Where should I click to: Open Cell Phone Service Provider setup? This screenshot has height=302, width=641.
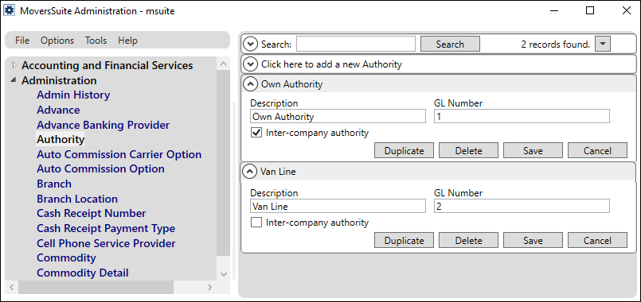[x=106, y=243]
